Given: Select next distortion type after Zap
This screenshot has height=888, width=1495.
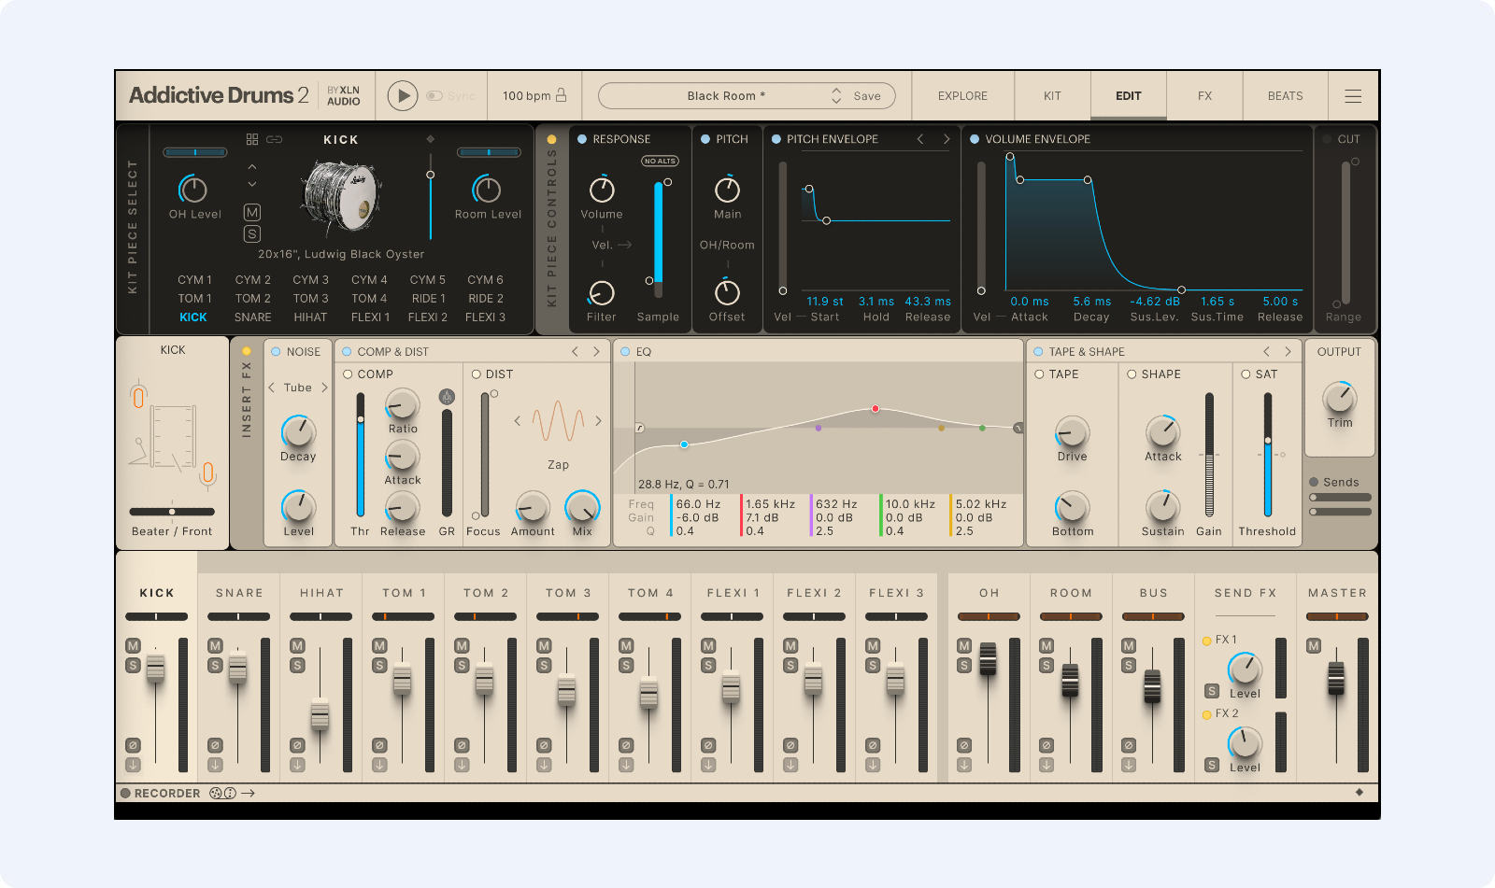Looking at the screenshot, I should [x=598, y=421].
